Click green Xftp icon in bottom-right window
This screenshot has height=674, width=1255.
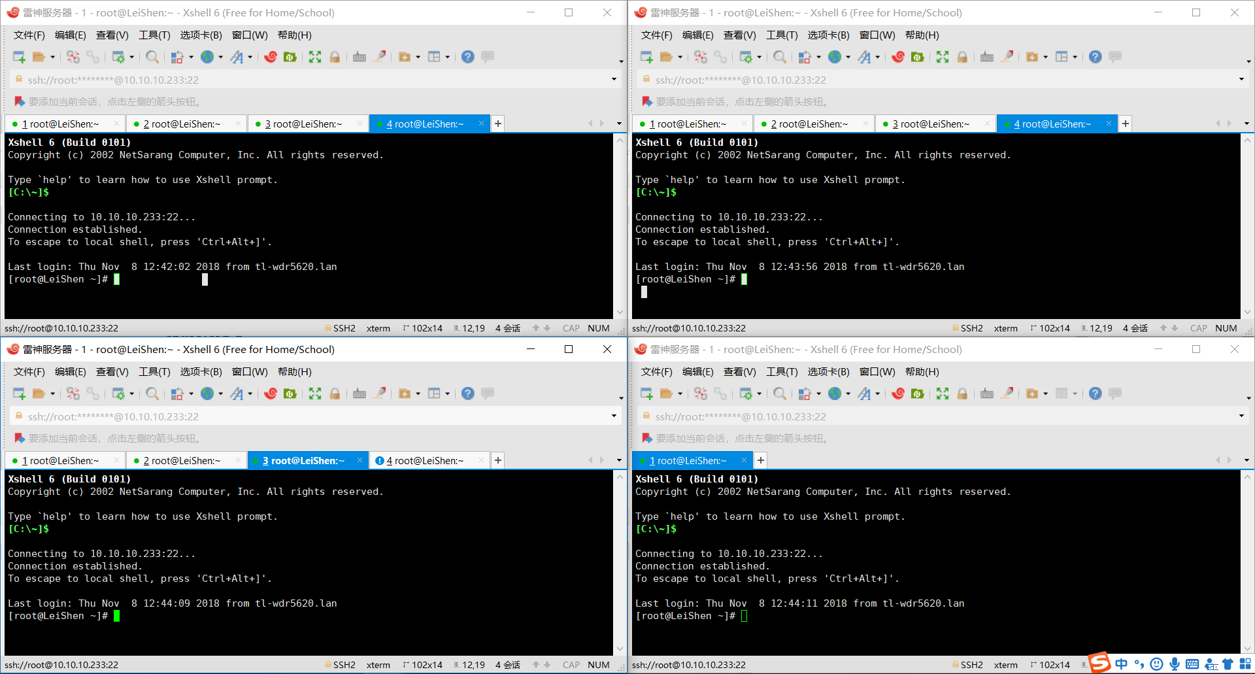coord(918,394)
